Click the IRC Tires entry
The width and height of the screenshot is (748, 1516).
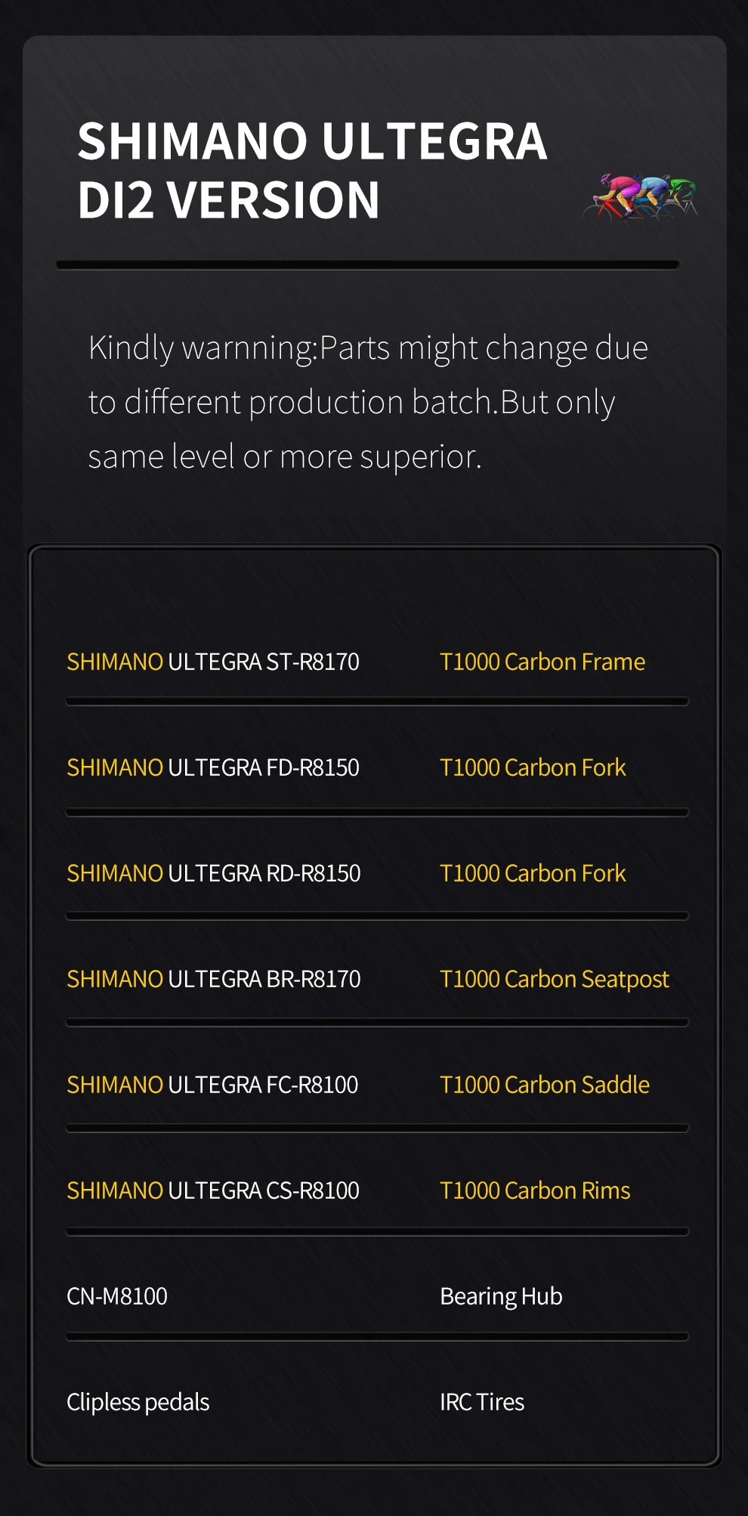[x=482, y=1402]
